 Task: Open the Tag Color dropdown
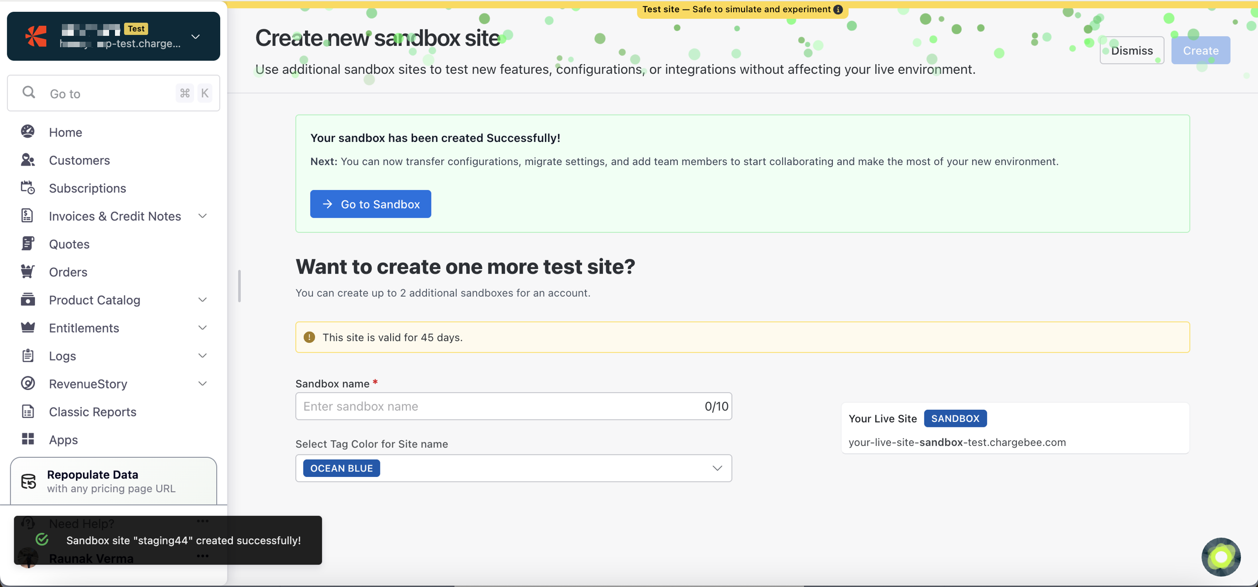(717, 468)
